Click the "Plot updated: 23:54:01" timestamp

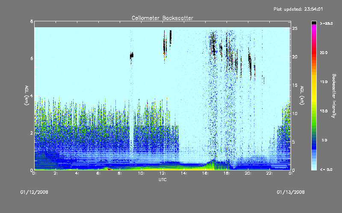[298, 9]
